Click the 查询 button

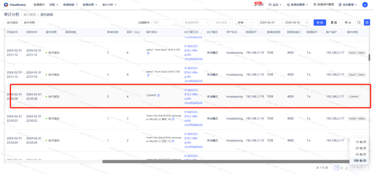pos(320,22)
